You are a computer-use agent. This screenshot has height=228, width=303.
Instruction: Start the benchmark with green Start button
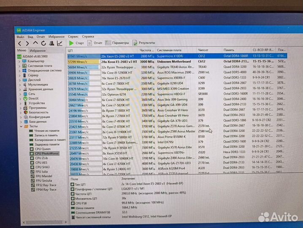pos(77,43)
